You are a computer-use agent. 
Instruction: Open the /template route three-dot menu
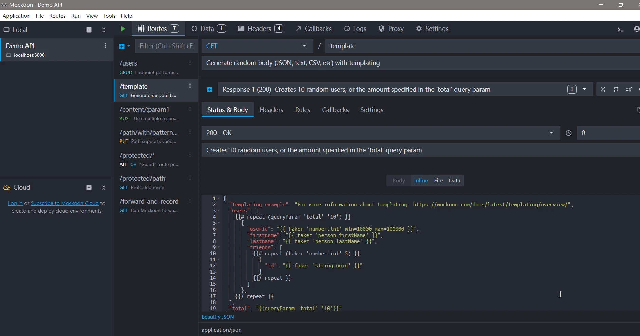[x=190, y=86]
